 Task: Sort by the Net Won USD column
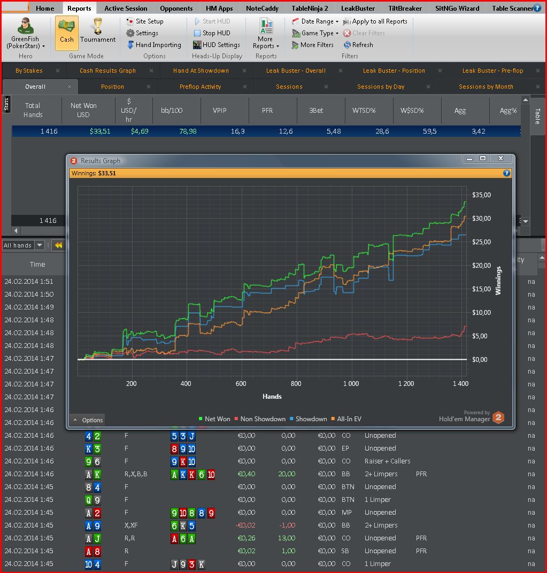(x=83, y=110)
